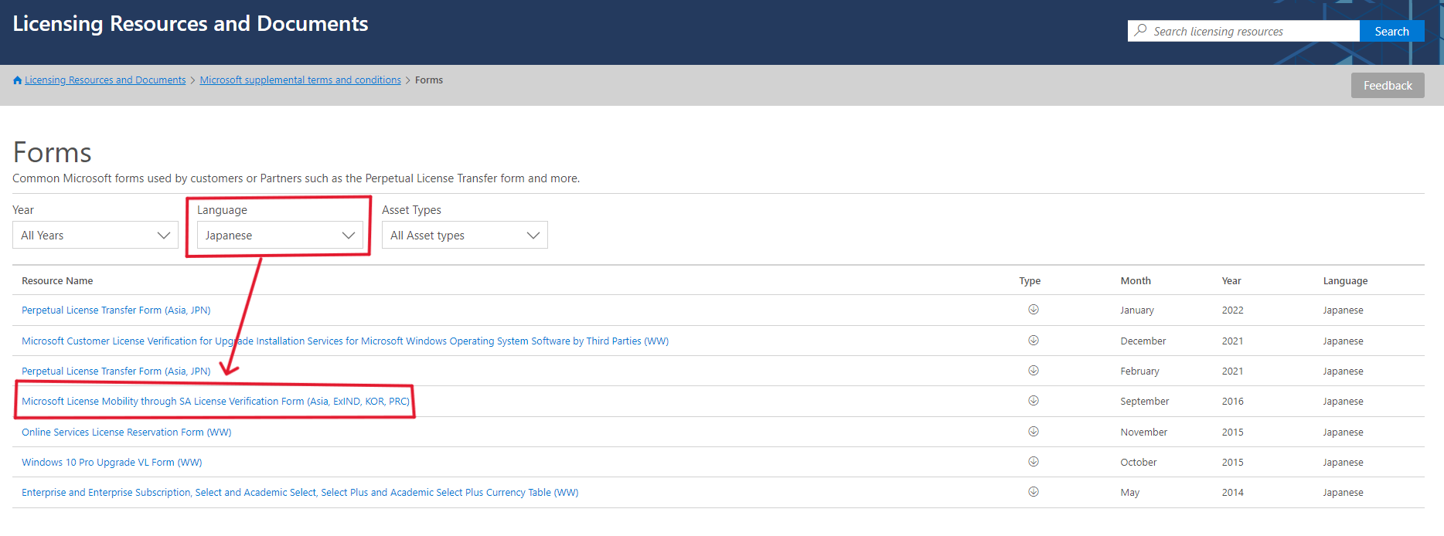The width and height of the screenshot is (1444, 536).
Task: Open February 2021 Perpetual License Transfer Form
Action: coord(116,371)
